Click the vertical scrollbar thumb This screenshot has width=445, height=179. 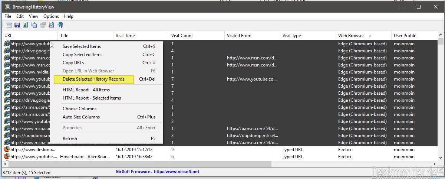click(441, 42)
